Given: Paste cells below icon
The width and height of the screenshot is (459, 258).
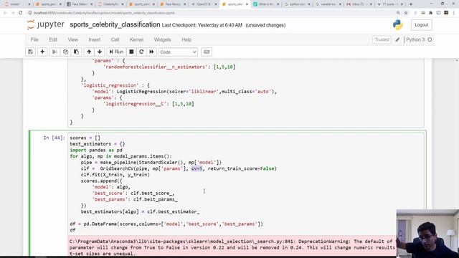Looking at the screenshot, I should coord(77,52).
